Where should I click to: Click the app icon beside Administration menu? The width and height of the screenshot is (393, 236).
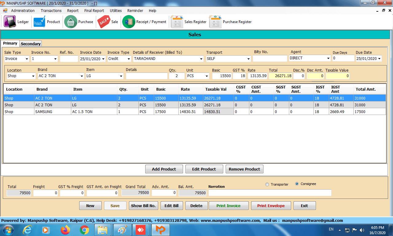(x=5, y=10)
